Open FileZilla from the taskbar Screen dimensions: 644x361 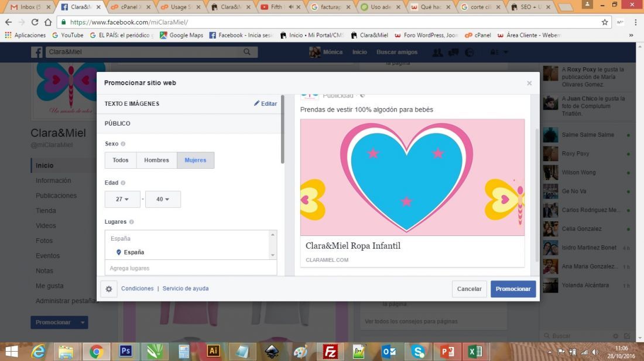[x=330, y=352]
